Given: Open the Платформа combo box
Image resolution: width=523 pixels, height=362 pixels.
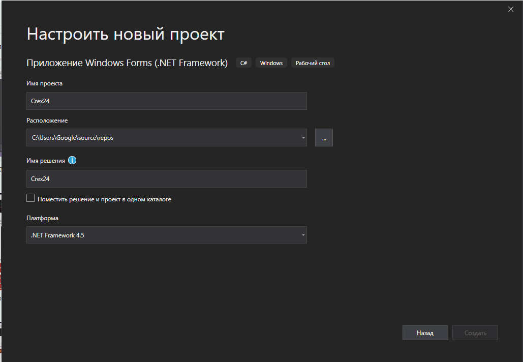Looking at the screenshot, I should pyautogui.click(x=167, y=235).
